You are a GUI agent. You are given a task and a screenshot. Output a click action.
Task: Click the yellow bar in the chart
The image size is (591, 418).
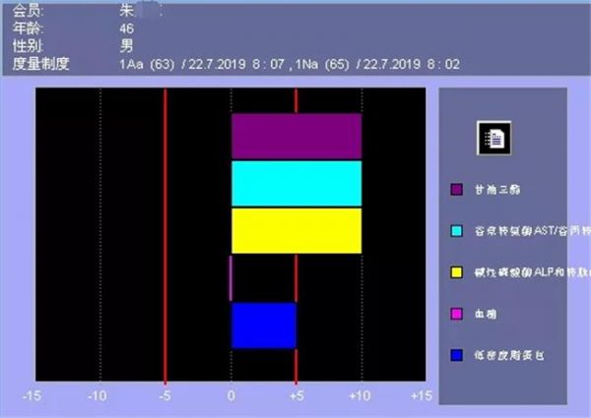pos(295,230)
